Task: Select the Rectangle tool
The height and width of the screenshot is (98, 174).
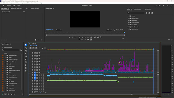Action: click(x=26, y=62)
